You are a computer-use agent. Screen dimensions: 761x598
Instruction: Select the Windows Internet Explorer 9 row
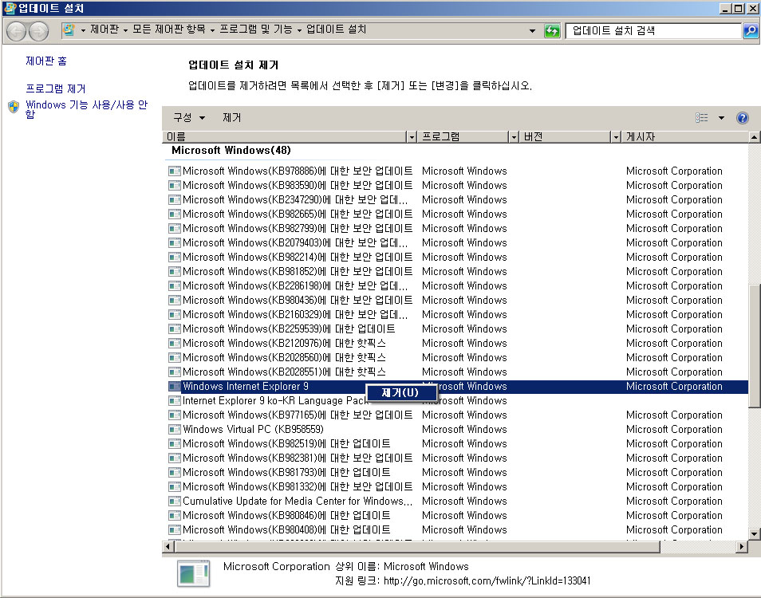[457, 387]
